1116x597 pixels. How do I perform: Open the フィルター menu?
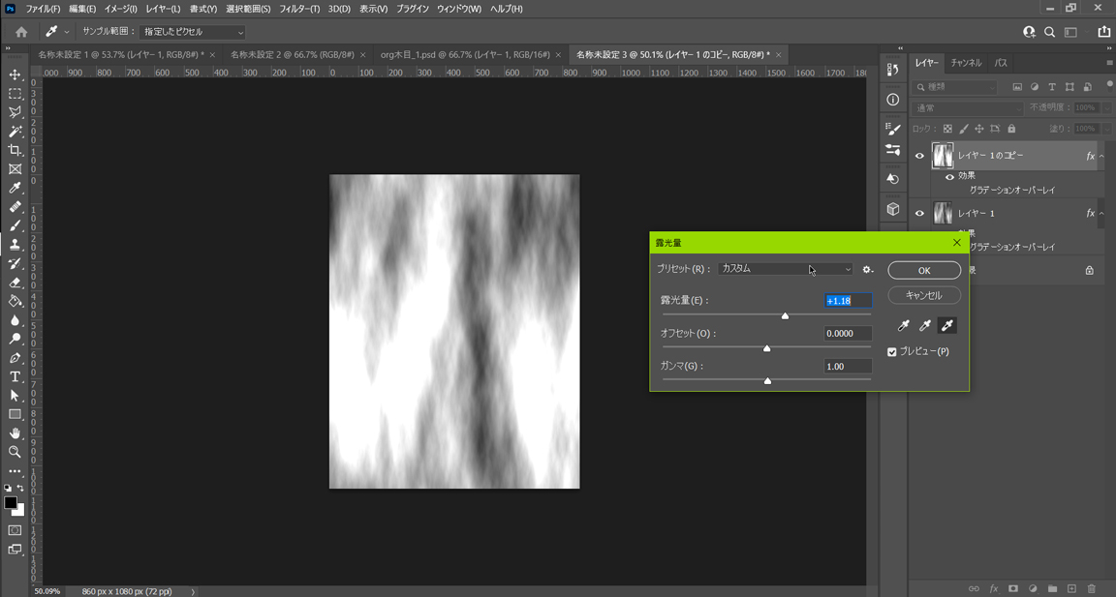tap(298, 9)
